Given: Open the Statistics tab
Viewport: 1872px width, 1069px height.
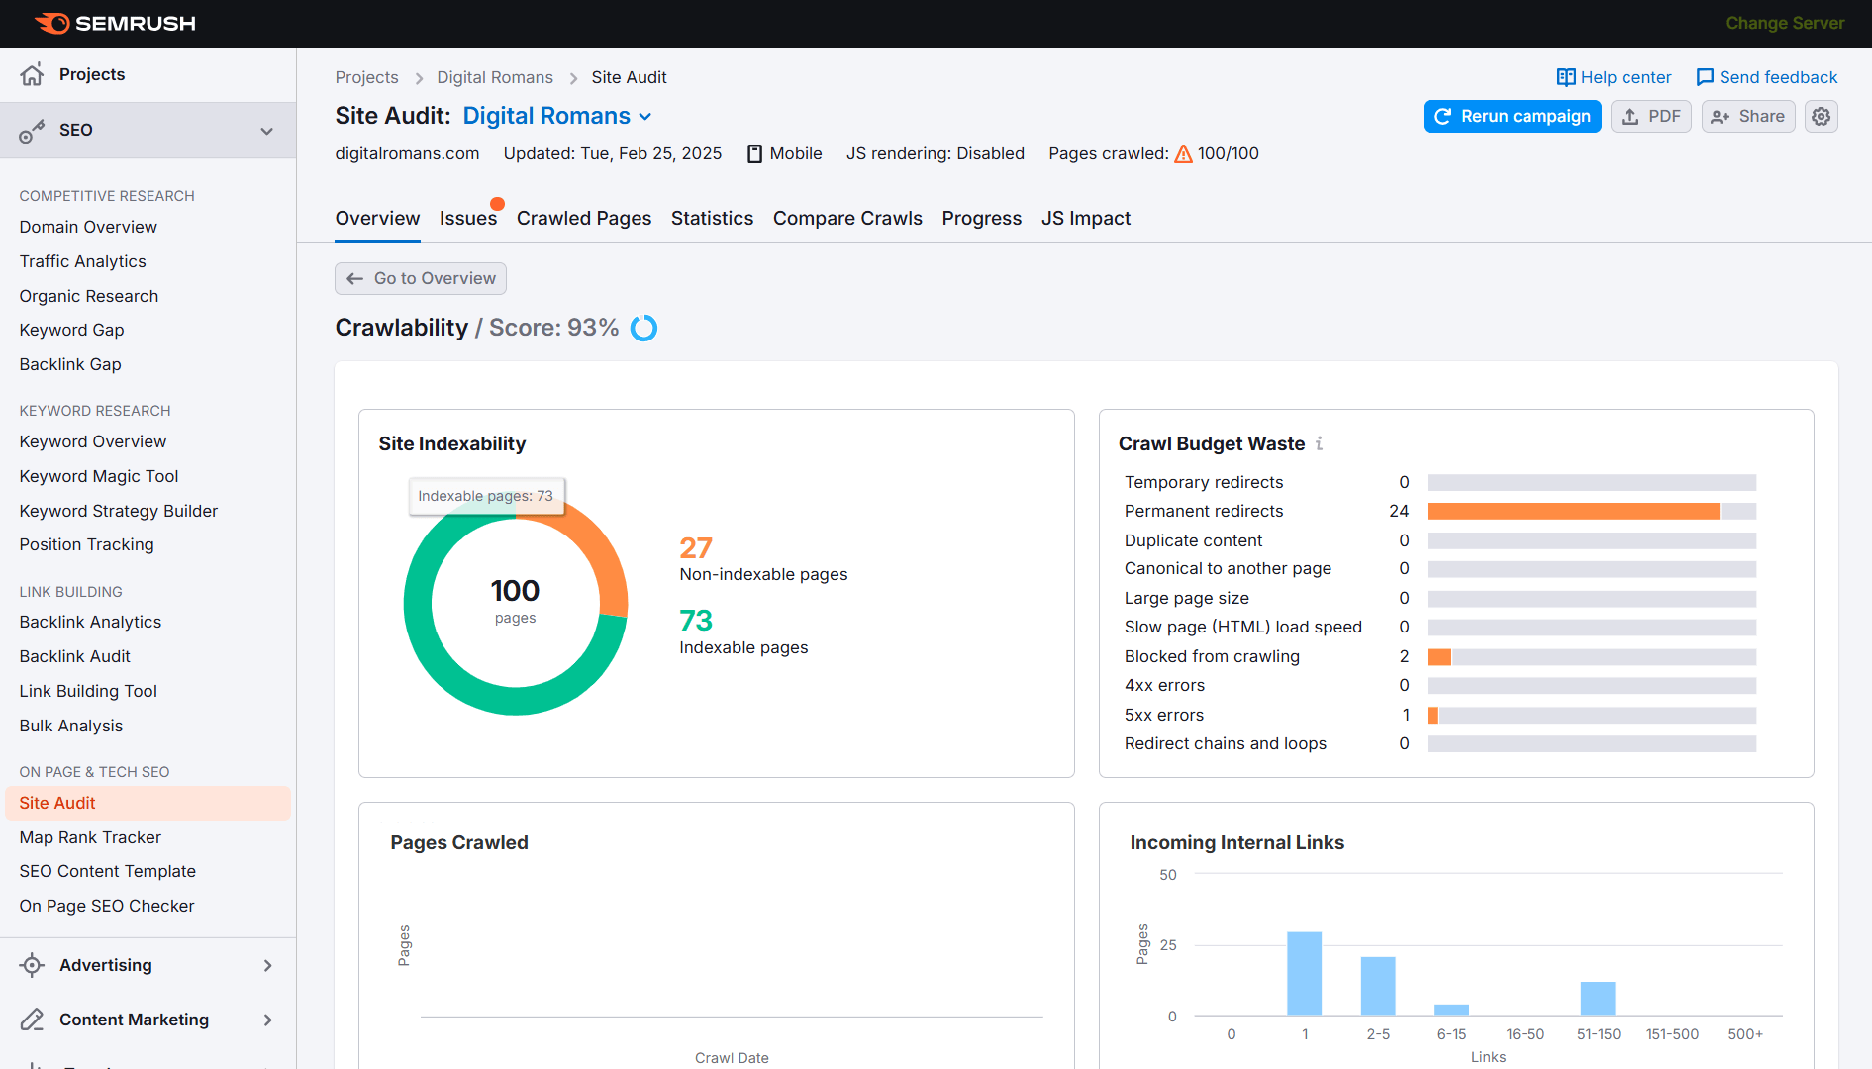Looking at the screenshot, I should click(x=712, y=218).
